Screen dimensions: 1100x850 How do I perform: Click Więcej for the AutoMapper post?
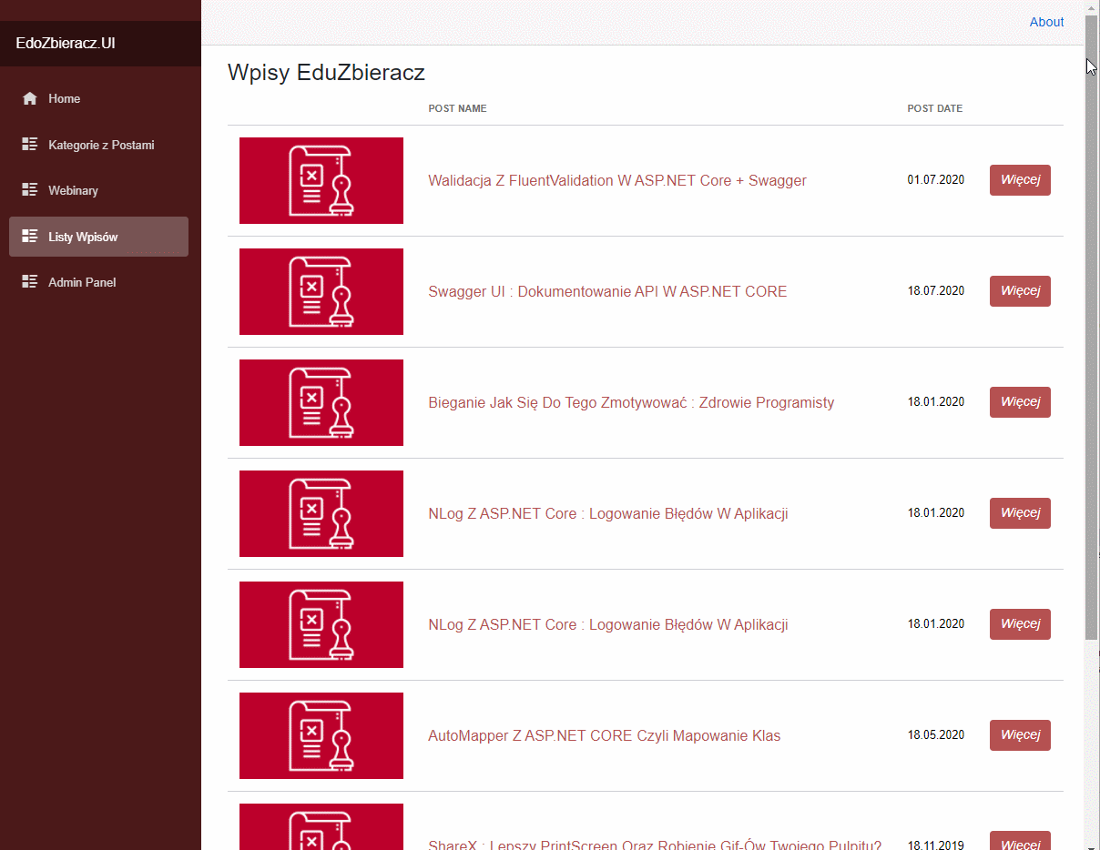tap(1020, 735)
